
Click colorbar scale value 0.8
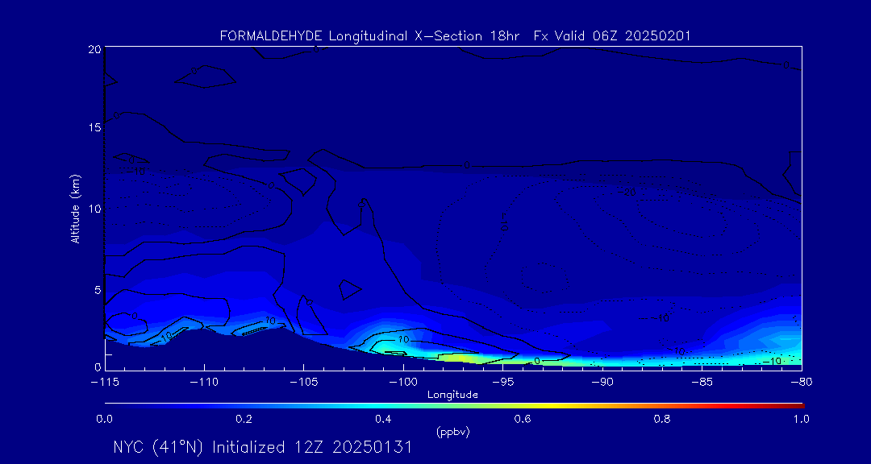[662, 419]
